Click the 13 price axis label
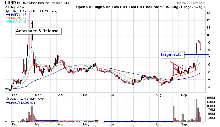Viewport: 220px width, 127px height. pos(208,13)
